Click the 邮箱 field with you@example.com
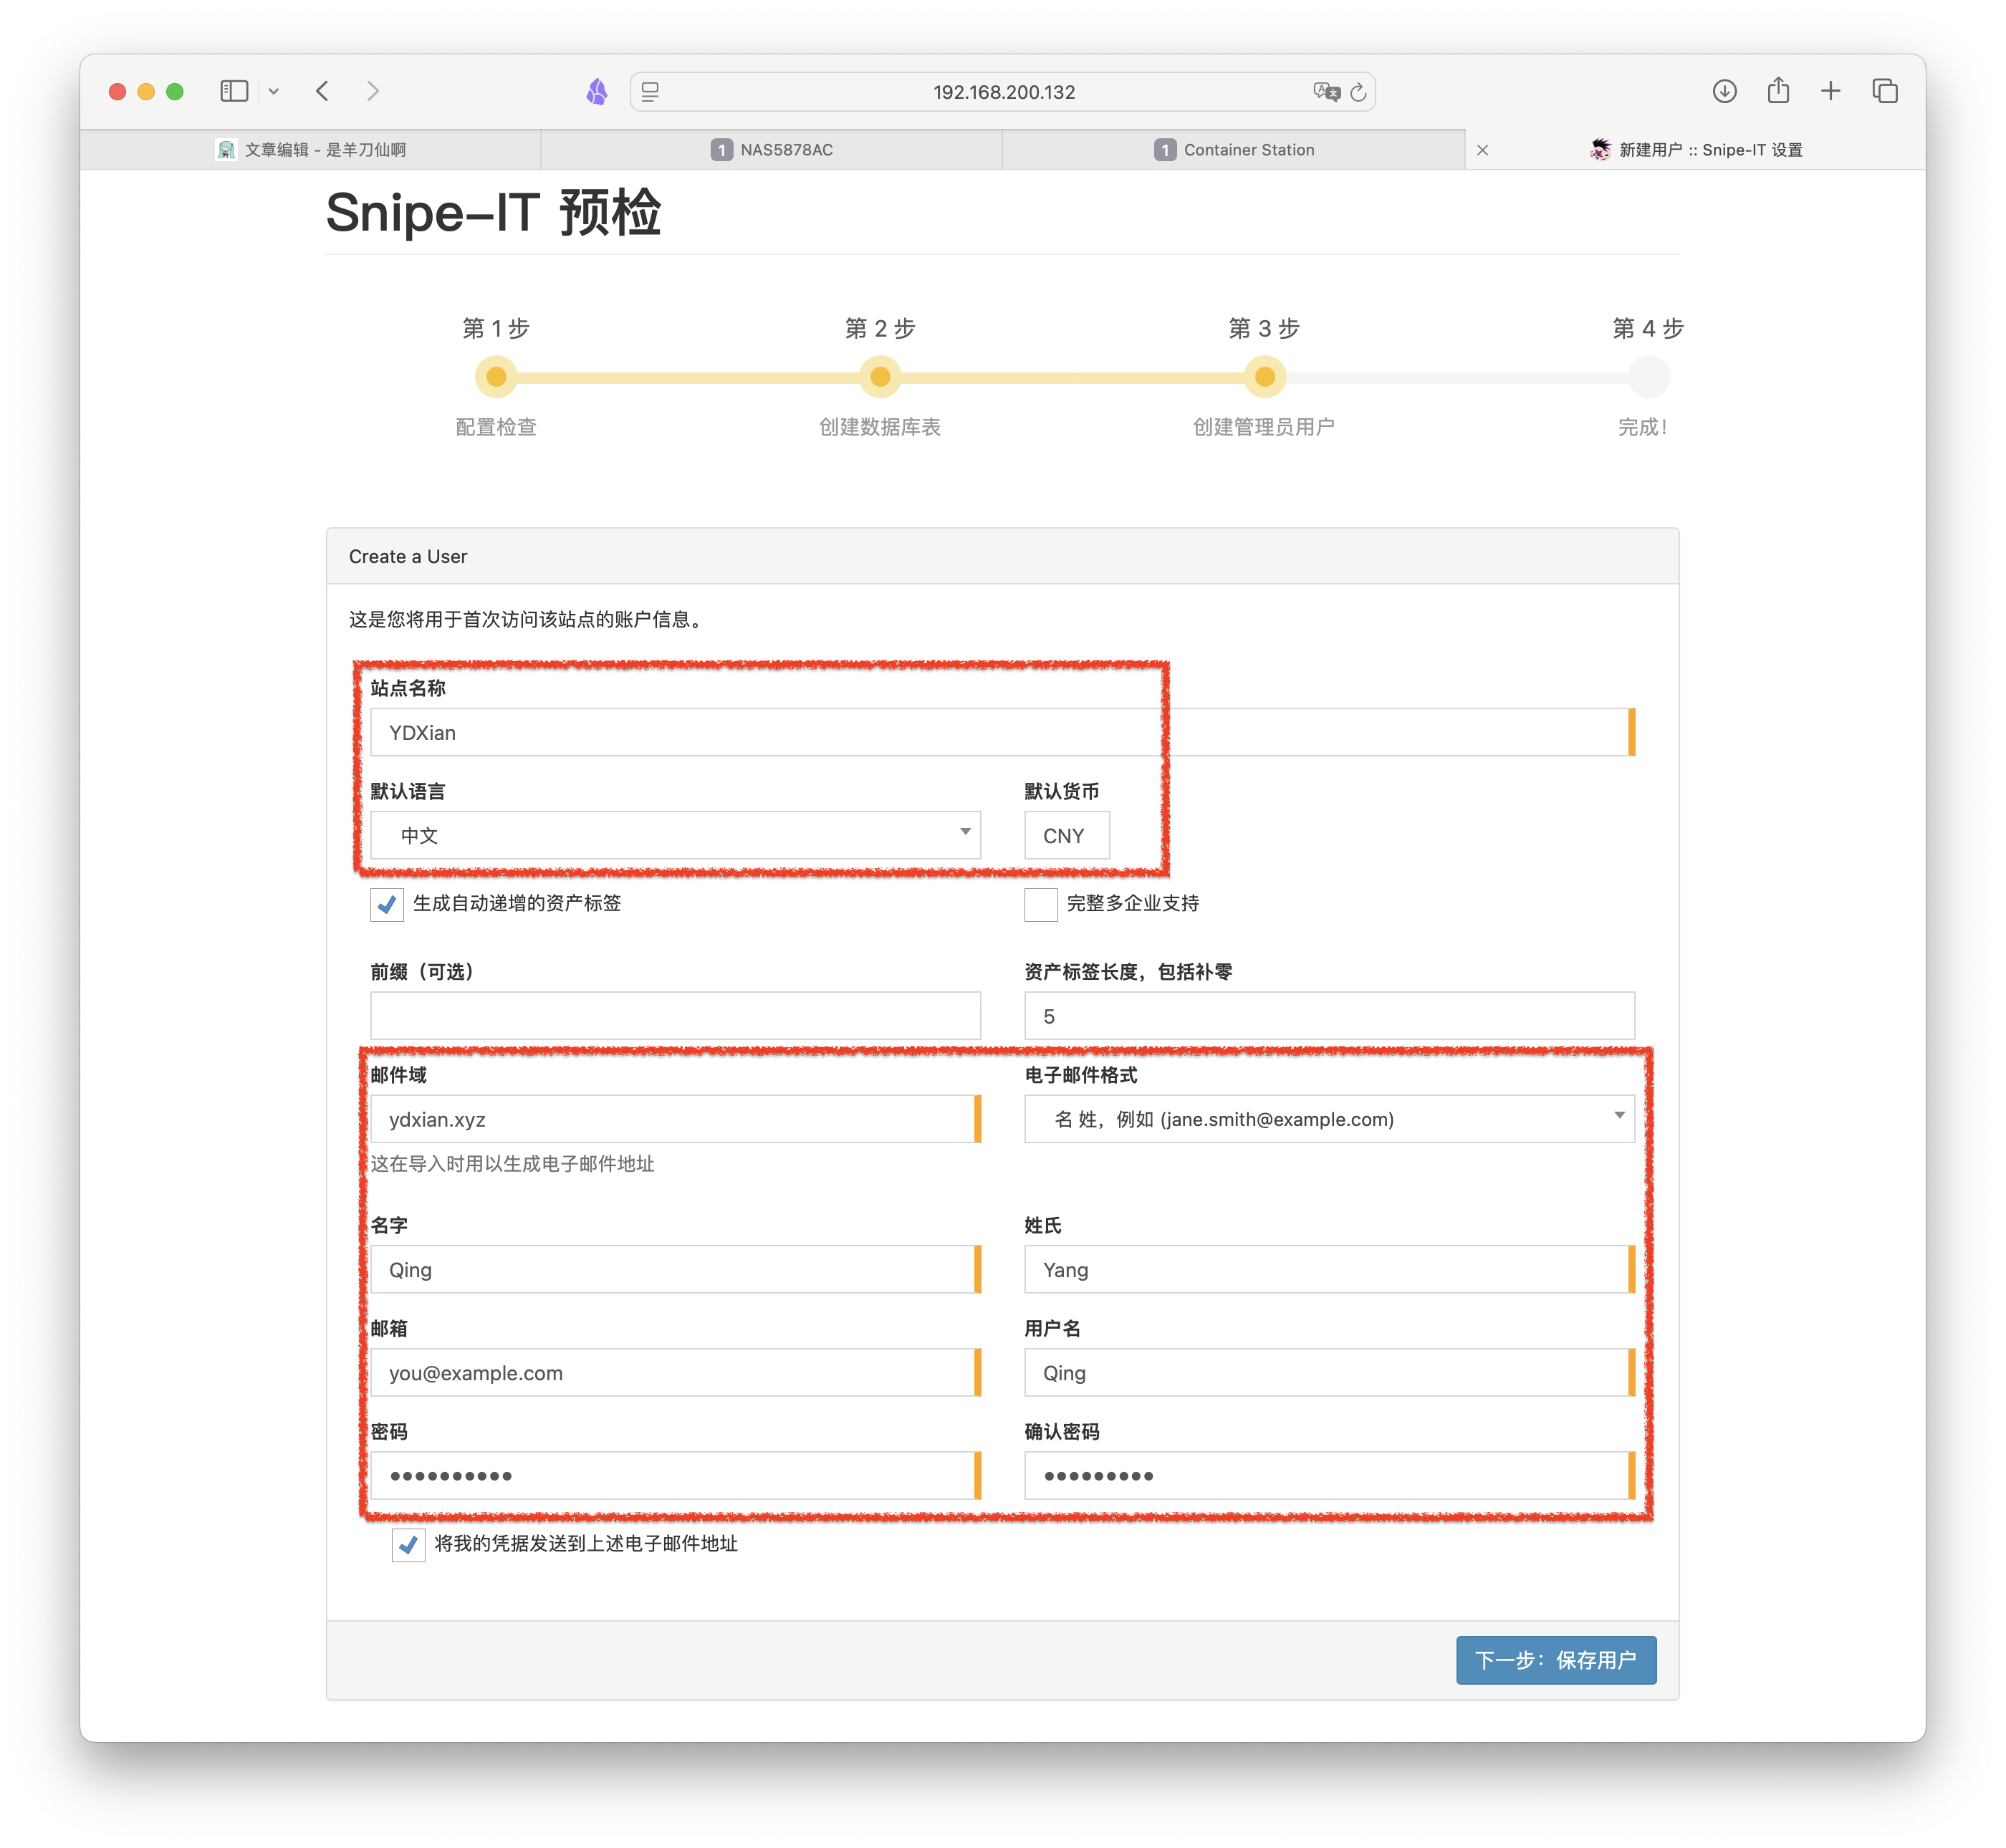Viewport: 2006px width, 1848px height. (675, 1372)
